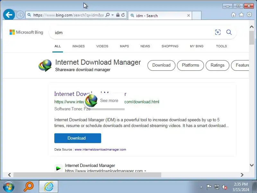Switch to the MAPS tab
This screenshot has height=193, width=257.
coord(124,46)
